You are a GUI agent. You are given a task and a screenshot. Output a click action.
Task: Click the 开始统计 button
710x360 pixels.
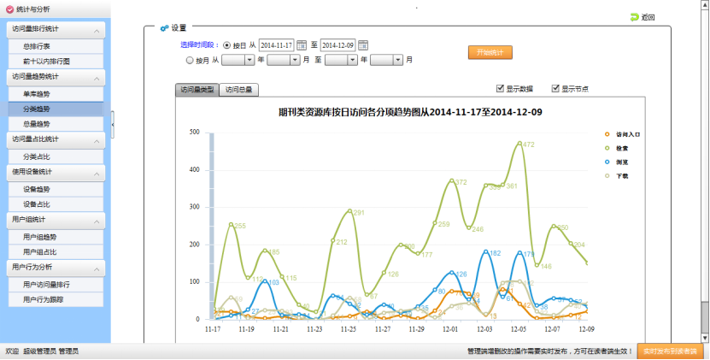(x=490, y=52)
